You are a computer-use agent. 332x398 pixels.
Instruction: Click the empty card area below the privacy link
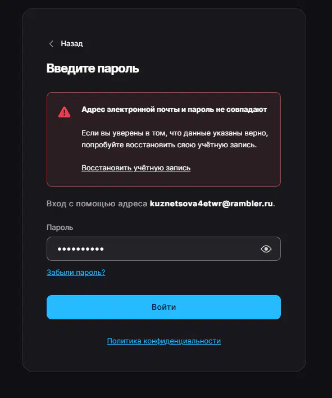coord(163,359)
